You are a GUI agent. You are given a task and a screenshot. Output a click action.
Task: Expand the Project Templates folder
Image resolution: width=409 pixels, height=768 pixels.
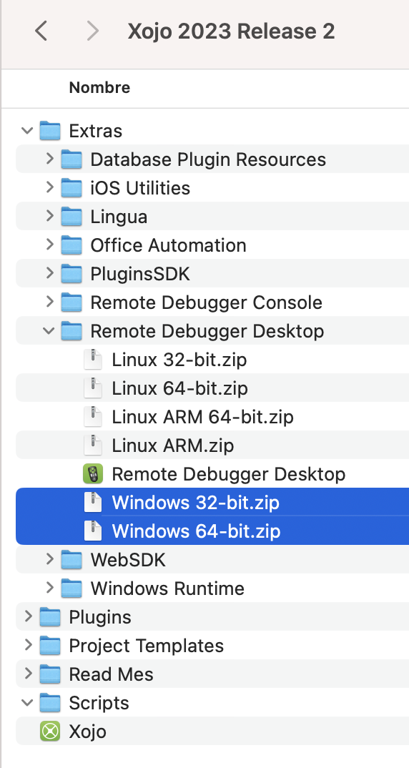[x=28, y=645]
